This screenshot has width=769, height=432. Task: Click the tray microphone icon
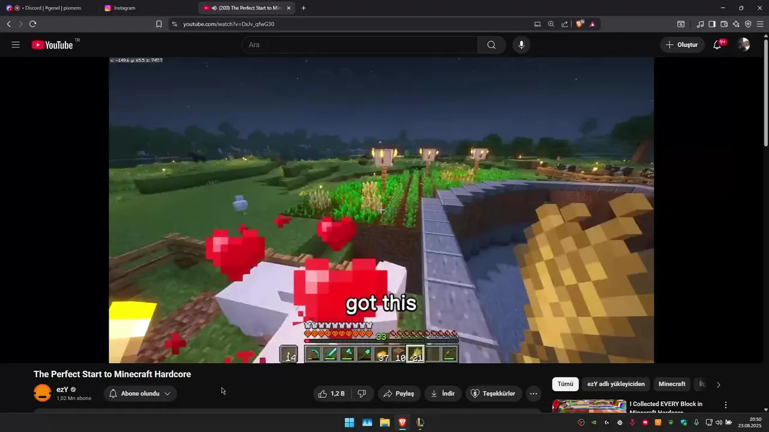696,422
